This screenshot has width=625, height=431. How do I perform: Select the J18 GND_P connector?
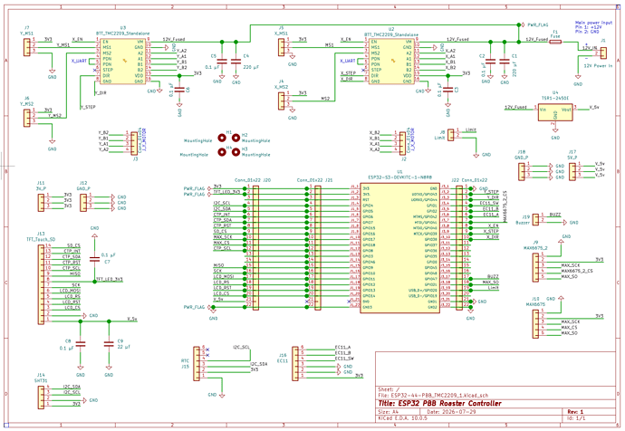(x=522, y=171)
